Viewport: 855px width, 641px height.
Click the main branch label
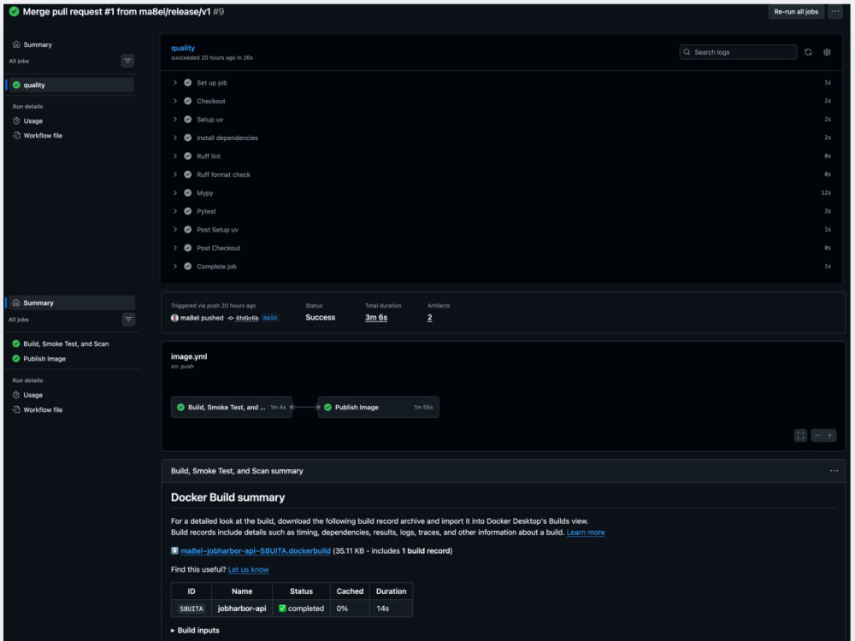270,318
